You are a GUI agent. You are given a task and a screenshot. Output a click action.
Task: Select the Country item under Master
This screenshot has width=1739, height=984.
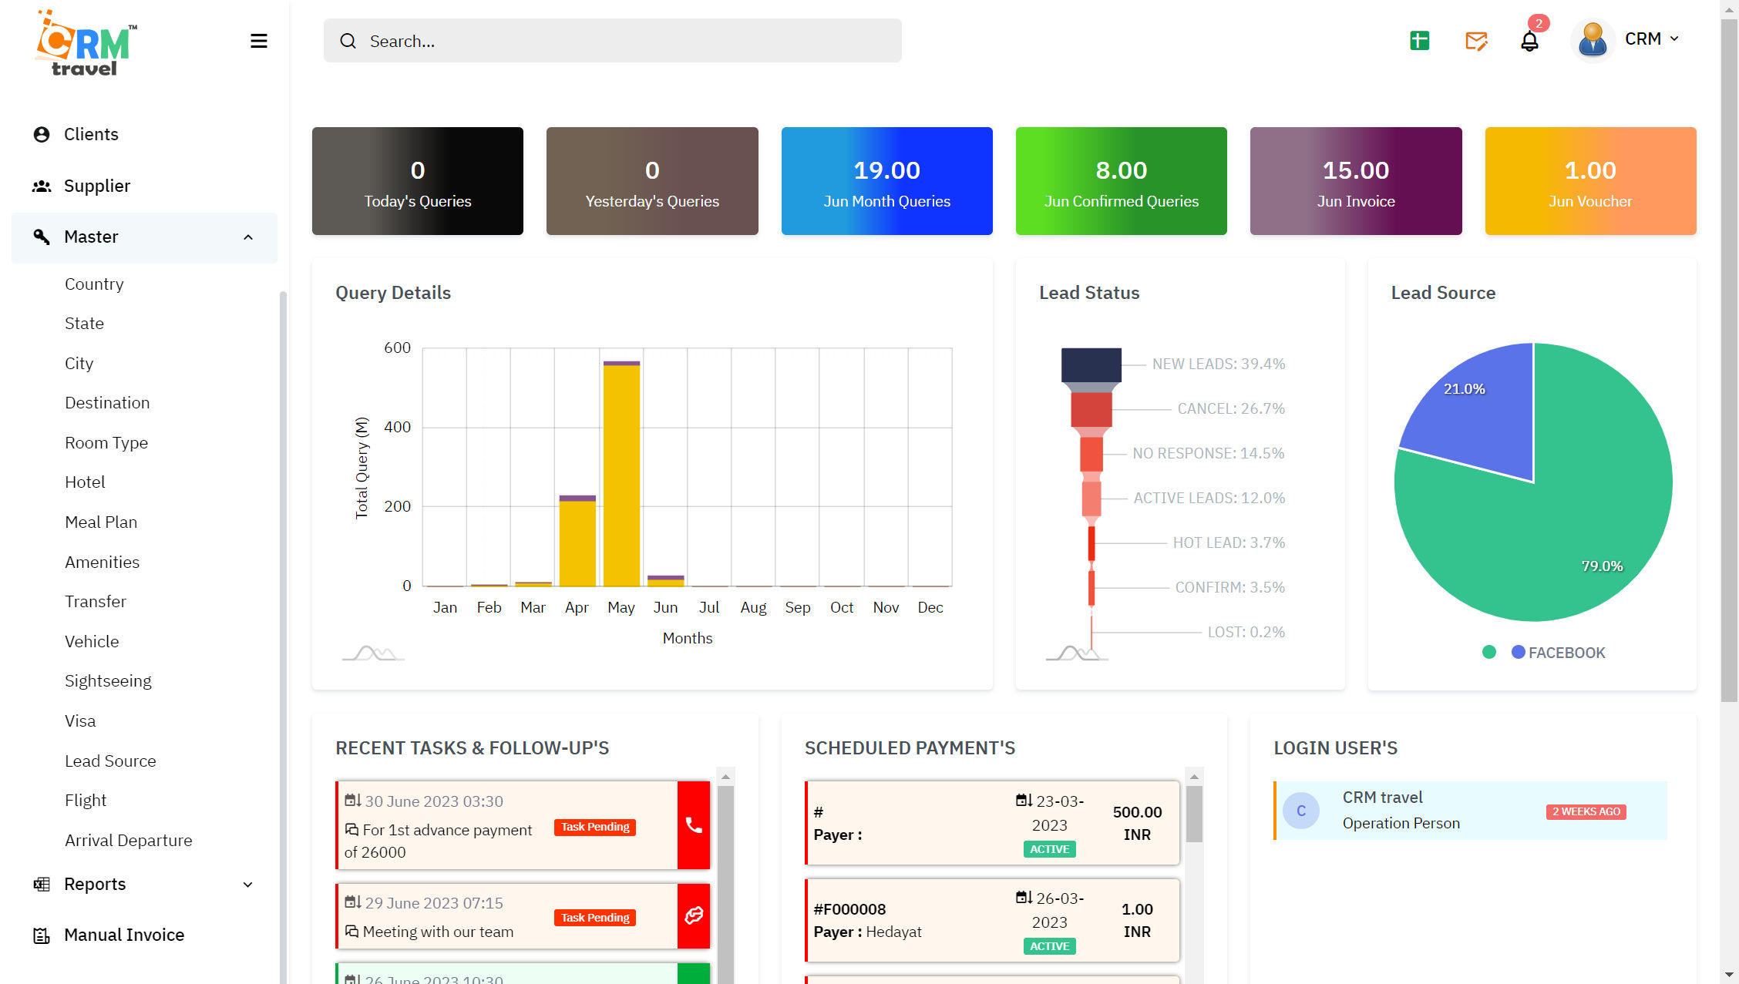pos(93,284)
